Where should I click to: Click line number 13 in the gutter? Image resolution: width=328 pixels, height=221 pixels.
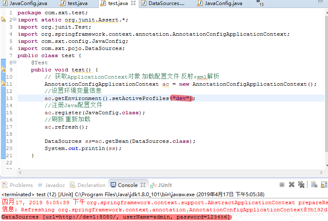pyautogui.click(x=9, y=98)
